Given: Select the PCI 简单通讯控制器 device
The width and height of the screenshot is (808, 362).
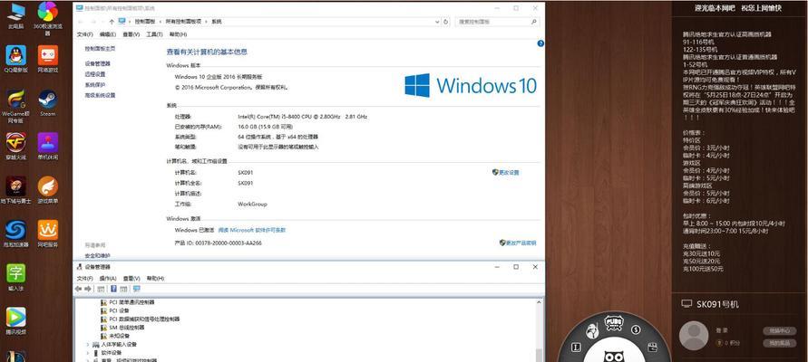Looking at the screenshot, I should 127,302.
